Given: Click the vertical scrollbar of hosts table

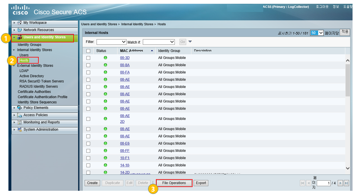Looking at the screenshot, I should (x=348, y=80).
